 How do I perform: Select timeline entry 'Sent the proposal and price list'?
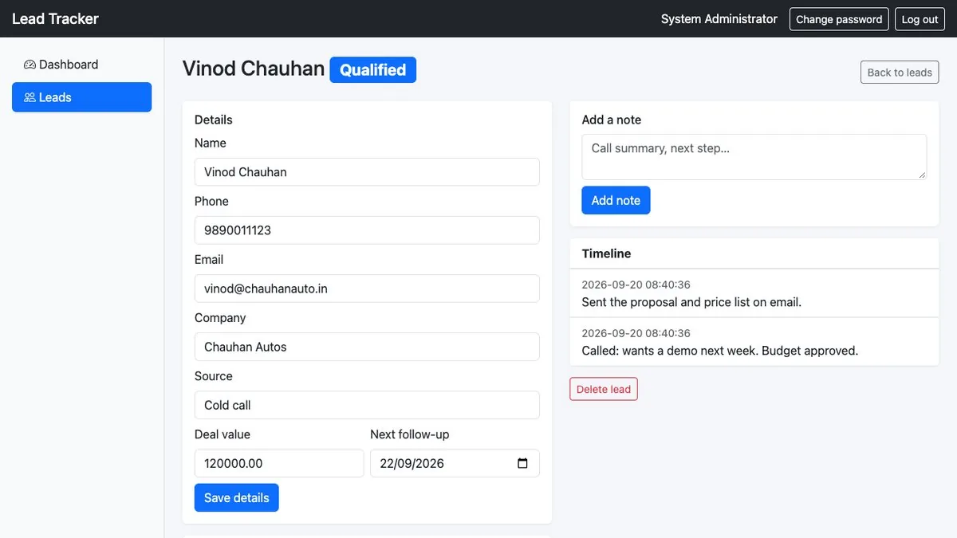point(754,293)
